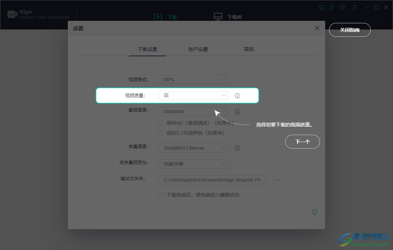This screenshot has height=250, width=393.
Task: Enable 保存AD audio description checkbox
Action: [x=161, y=123]
